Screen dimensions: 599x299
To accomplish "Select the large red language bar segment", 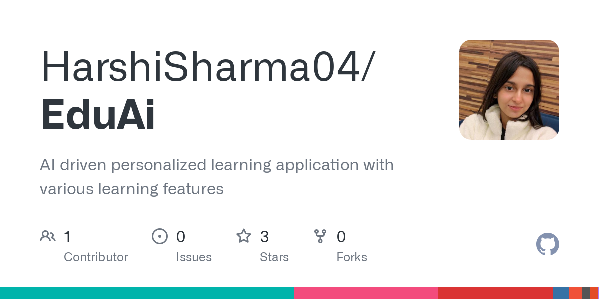I will pyautogui.click(x=496, y=293).
